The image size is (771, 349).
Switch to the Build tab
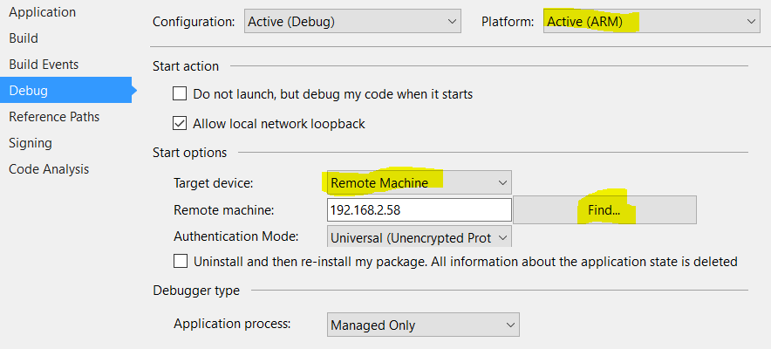24,38
